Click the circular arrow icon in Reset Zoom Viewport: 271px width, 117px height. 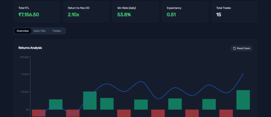coord(234,48)
